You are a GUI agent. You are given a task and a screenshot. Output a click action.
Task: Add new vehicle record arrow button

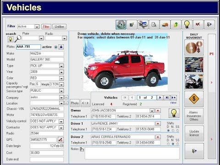[174, 98]
